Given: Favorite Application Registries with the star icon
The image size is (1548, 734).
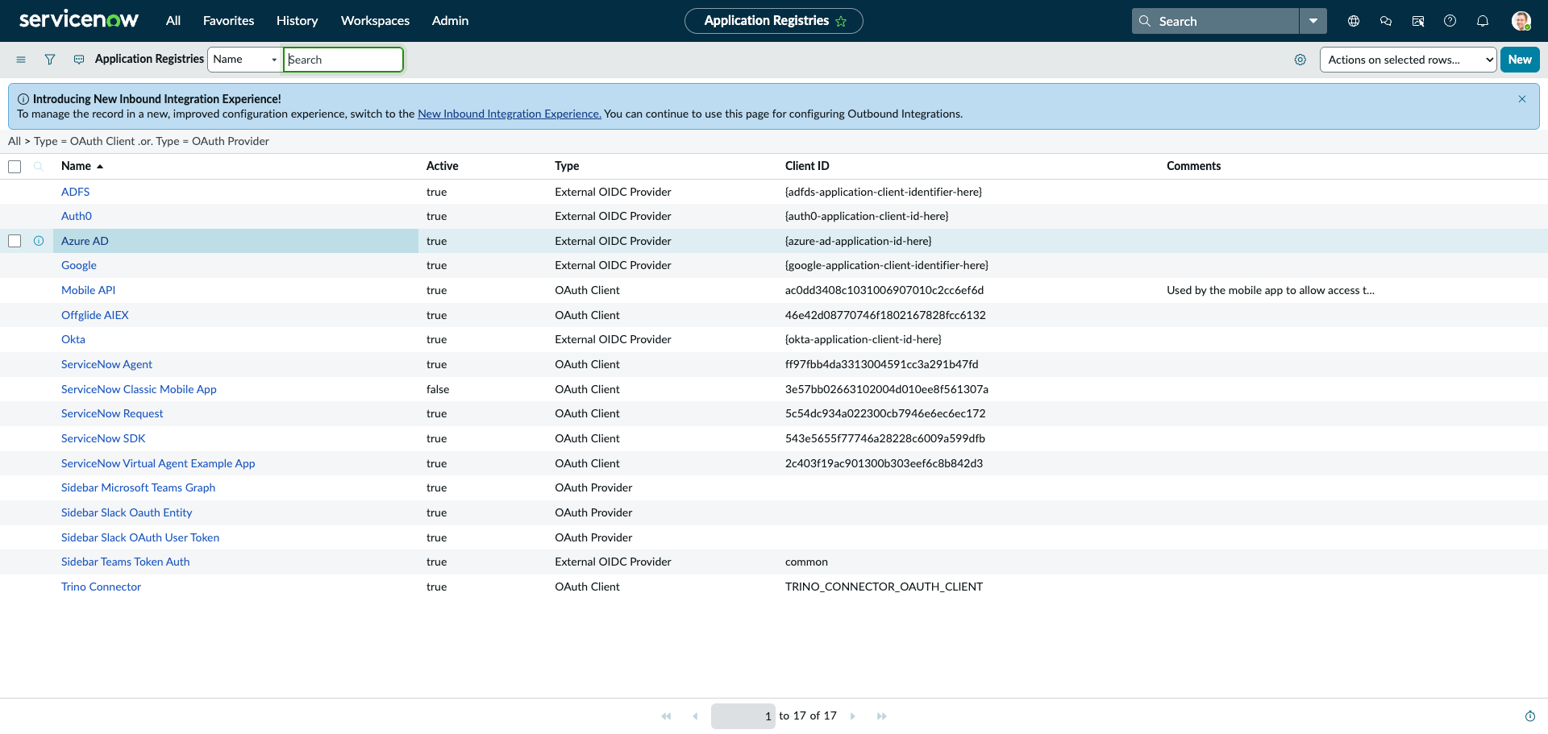Looking at the screenshot, I should 842,22.
